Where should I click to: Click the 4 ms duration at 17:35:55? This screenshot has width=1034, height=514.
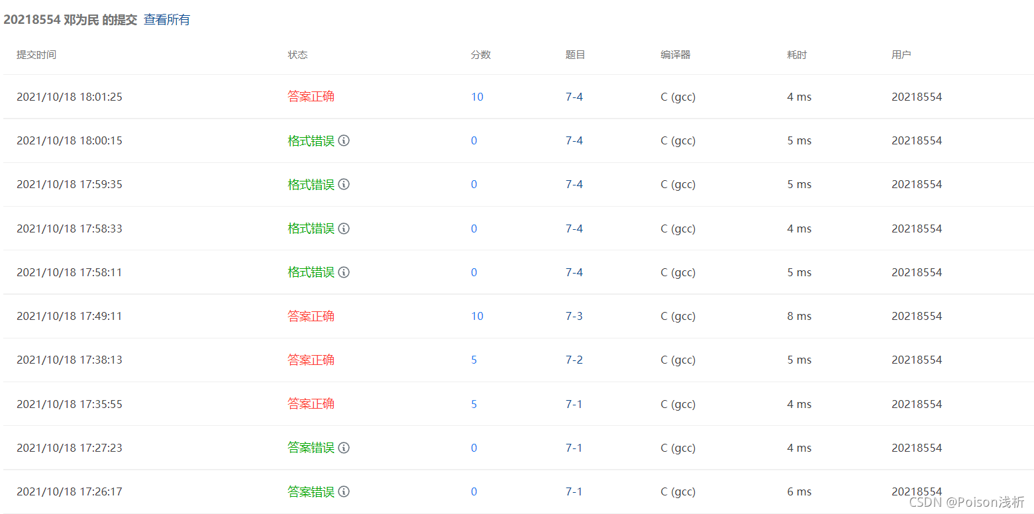pos(800,404)
